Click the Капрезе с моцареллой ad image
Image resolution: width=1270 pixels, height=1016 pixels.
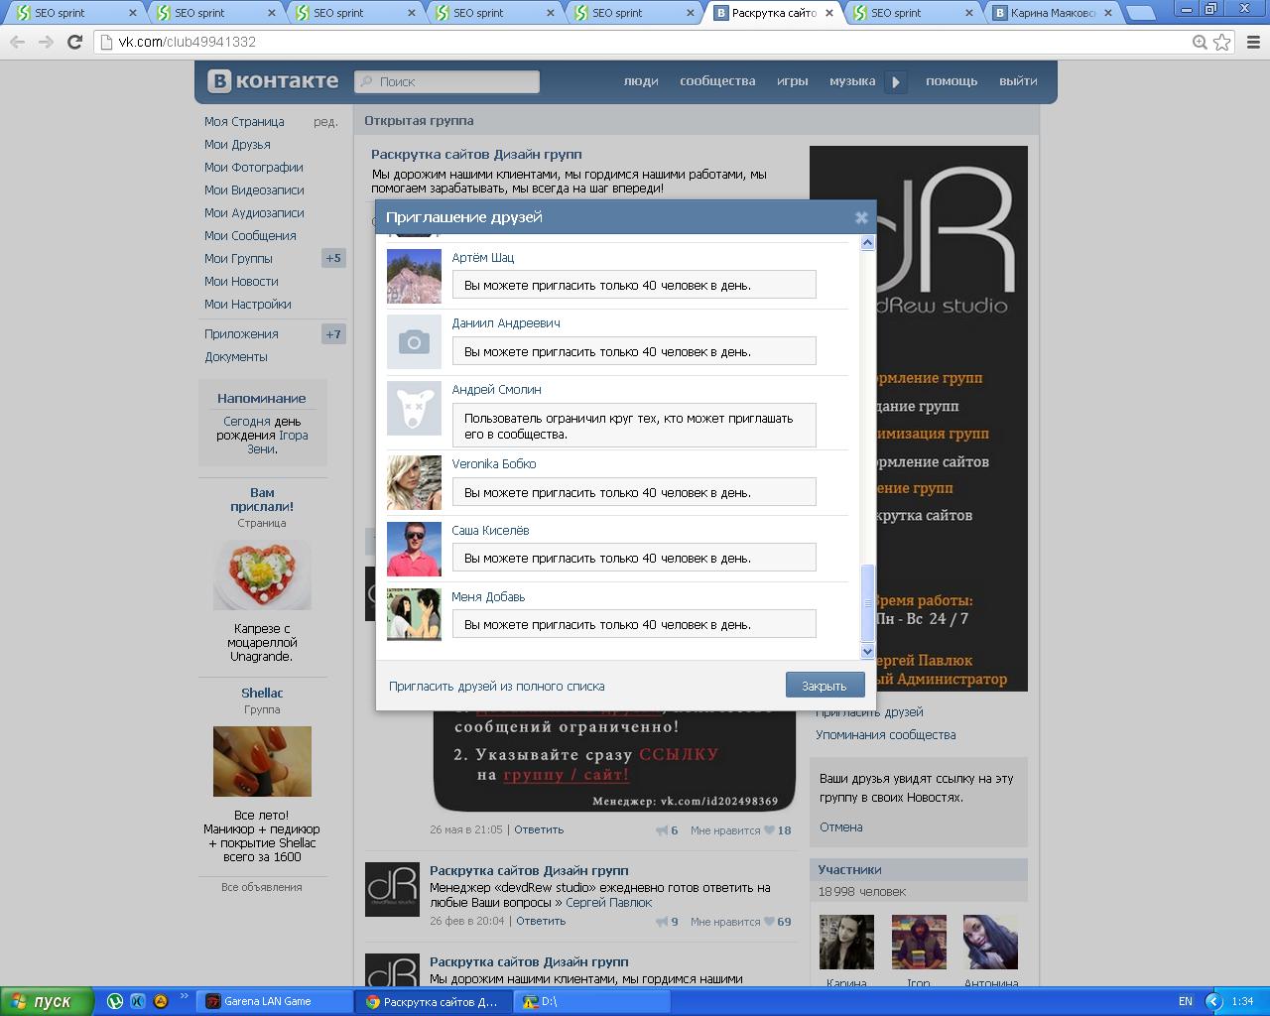pyautogui.click(x=262, y=575)
